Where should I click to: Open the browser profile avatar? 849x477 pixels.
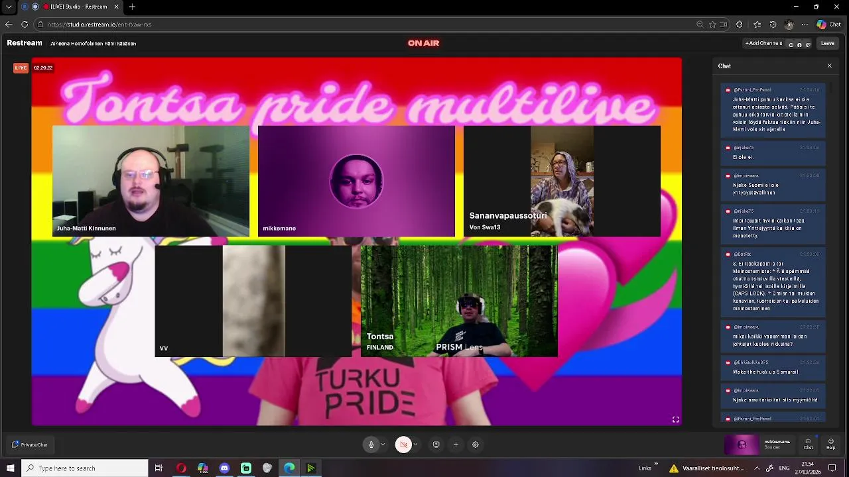(789, 25)
